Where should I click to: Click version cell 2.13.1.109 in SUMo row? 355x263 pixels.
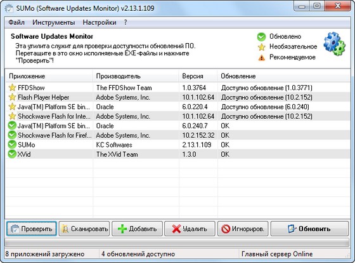[x=197, y=145]
